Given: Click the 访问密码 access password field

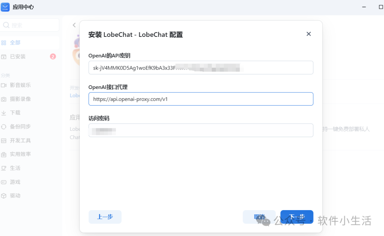Looking at the screenshot, I should 201,130.
